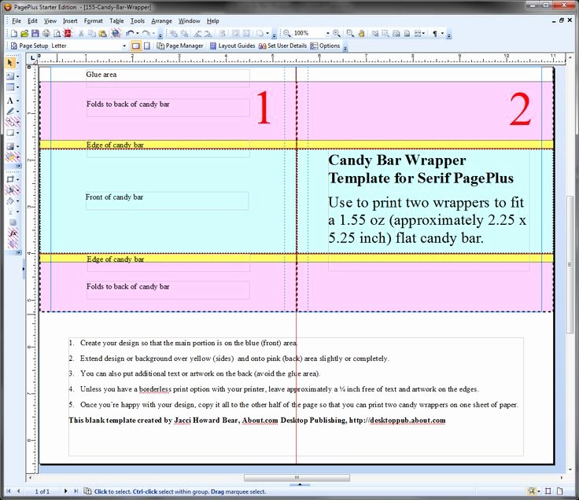Go to next page arrow
Image resolution: width=579 pixels, height=500 pixels.
pyautogui.click(x=65, y=491)
